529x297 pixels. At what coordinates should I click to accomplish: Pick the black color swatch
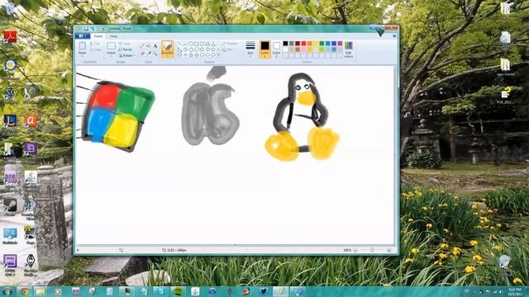tap(285, 44)
